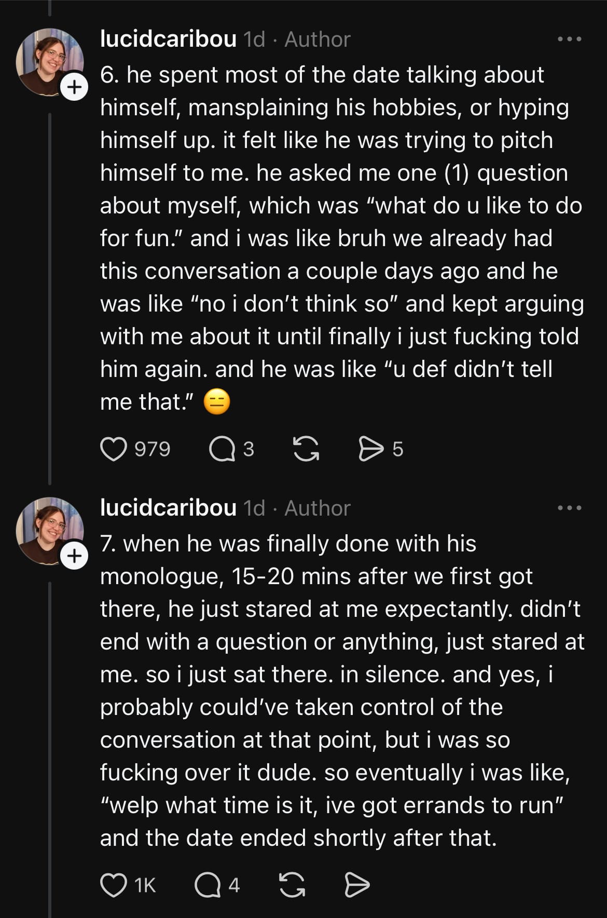This screenshot has height=918, width=607.
Task: Open replies on post with 3 comments
Action: pyautogui.click(x=222, y=449)
